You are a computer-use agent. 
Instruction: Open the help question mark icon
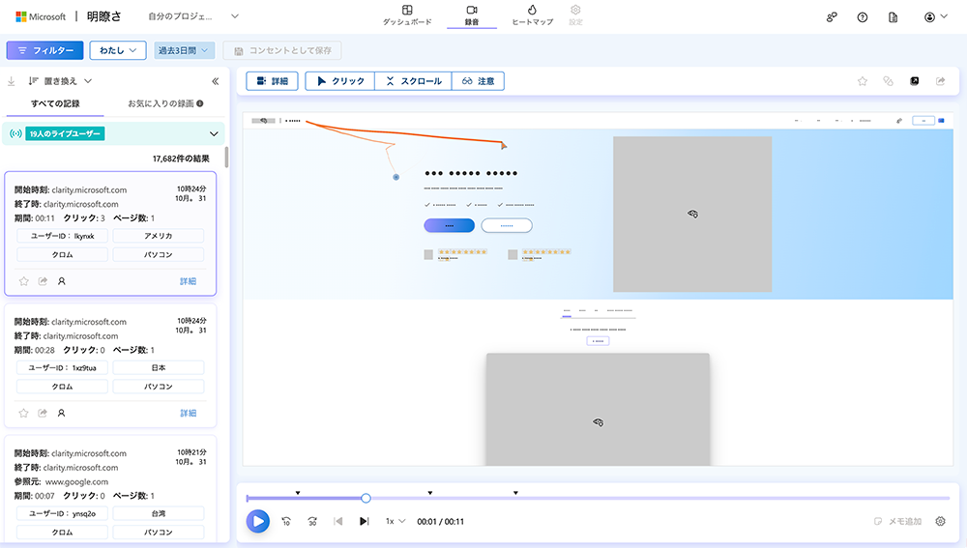[x=863, y=17]
